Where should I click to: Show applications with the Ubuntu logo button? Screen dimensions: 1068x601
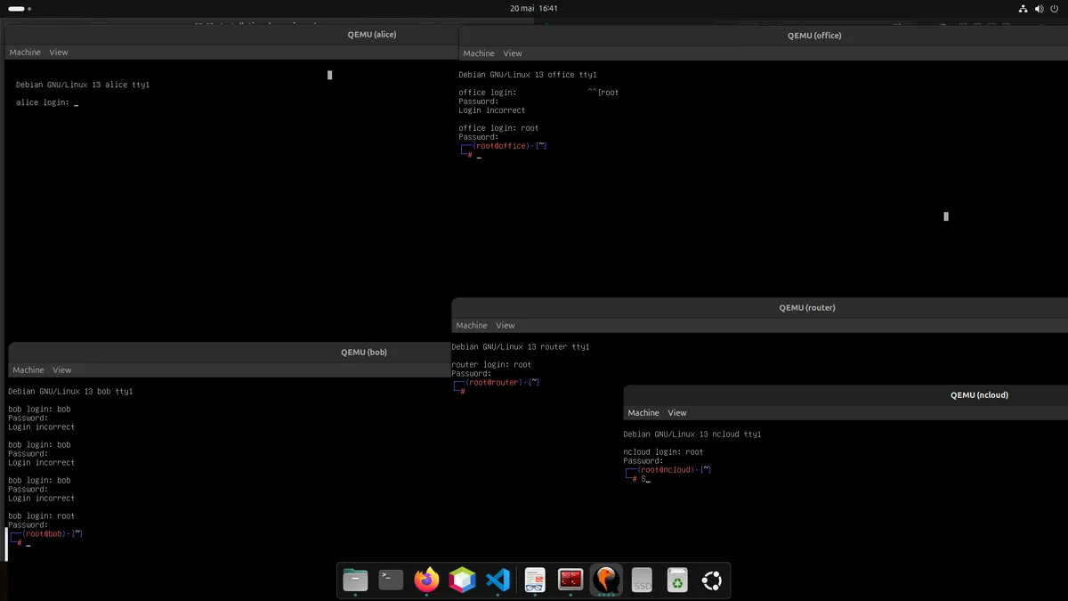click(712, 581)
